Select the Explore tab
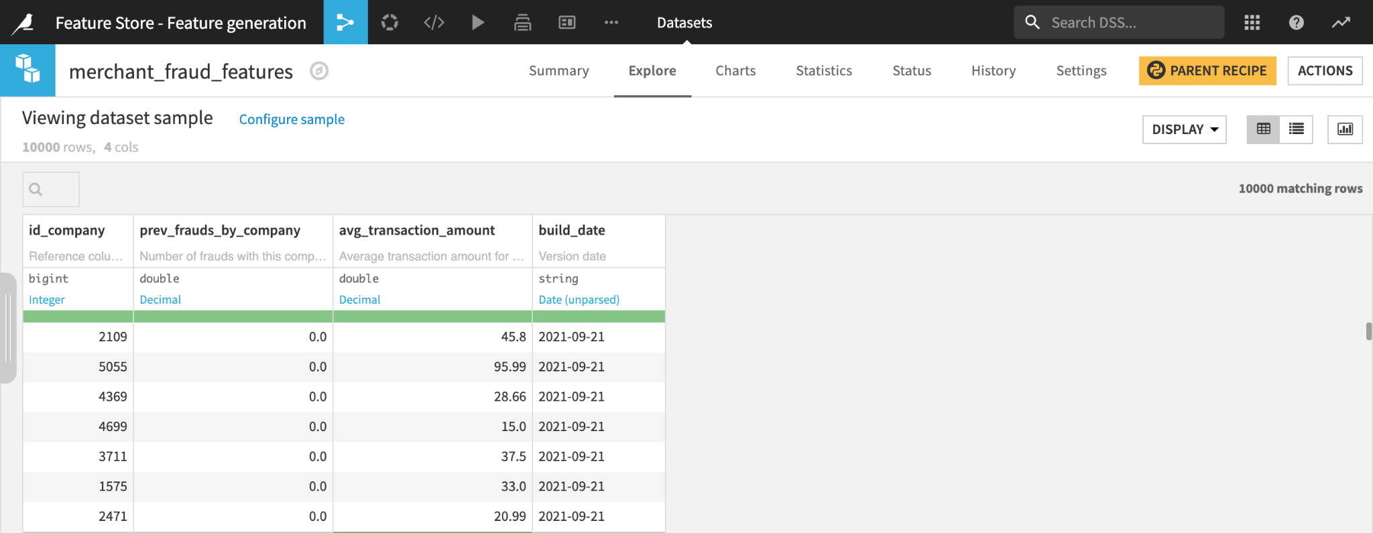 click(x=652, y=70)
